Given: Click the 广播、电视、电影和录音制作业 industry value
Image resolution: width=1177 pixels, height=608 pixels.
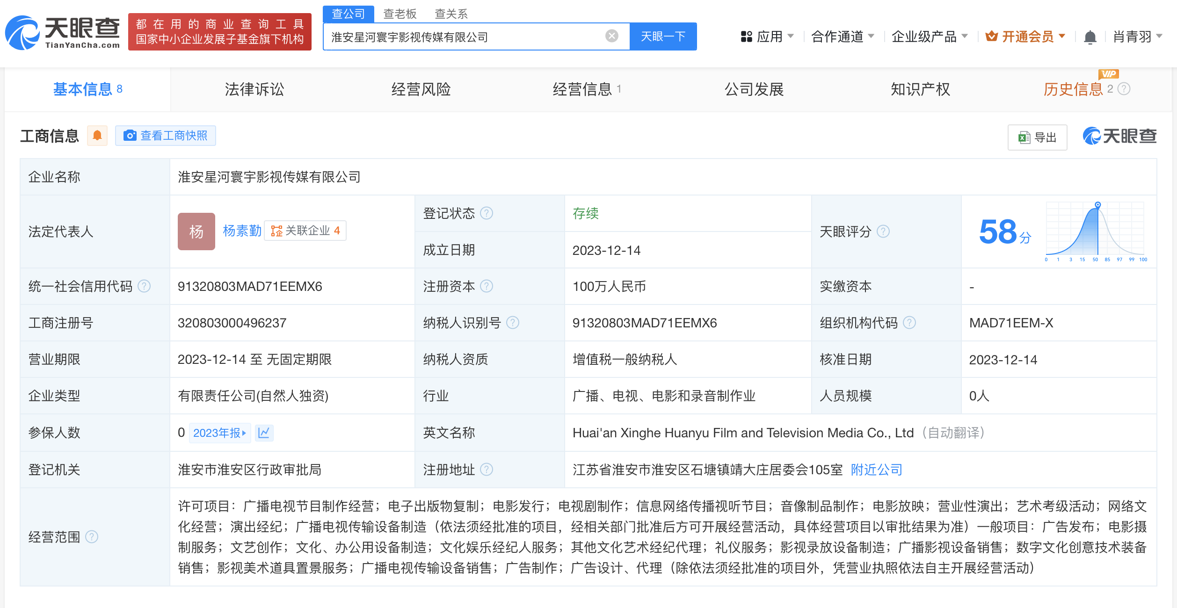Looking at the screenshot, I should (x=664, y=396).
